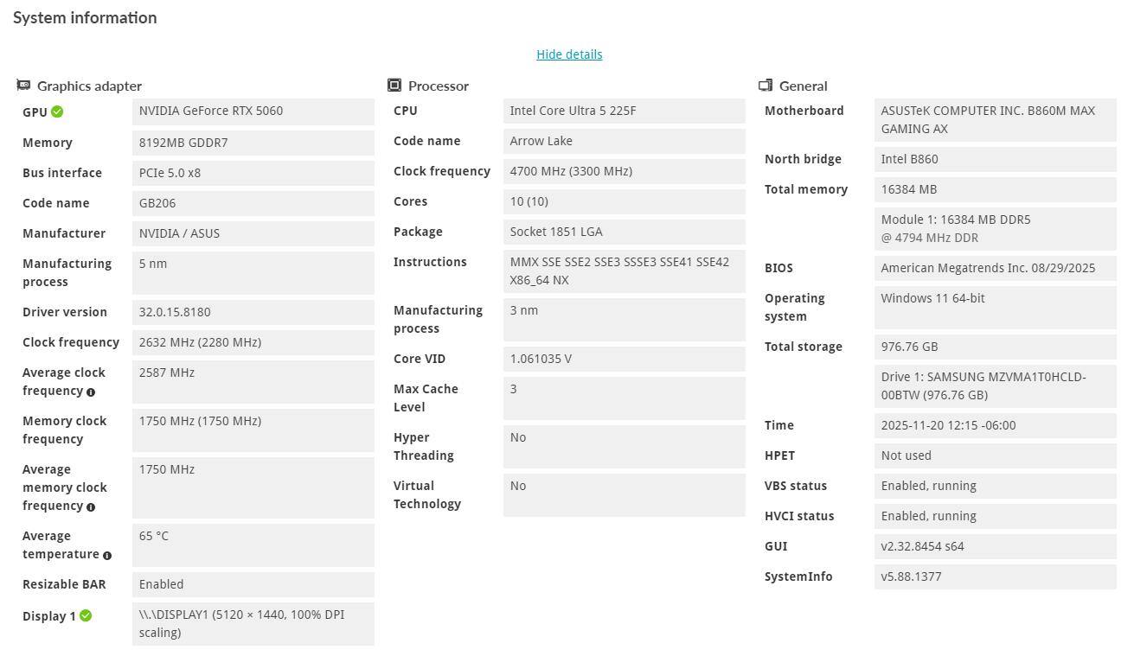Viewport: 1134px width, 656px height.
Task: Click the Processor chip icon
Action: [x=394, y=86]
